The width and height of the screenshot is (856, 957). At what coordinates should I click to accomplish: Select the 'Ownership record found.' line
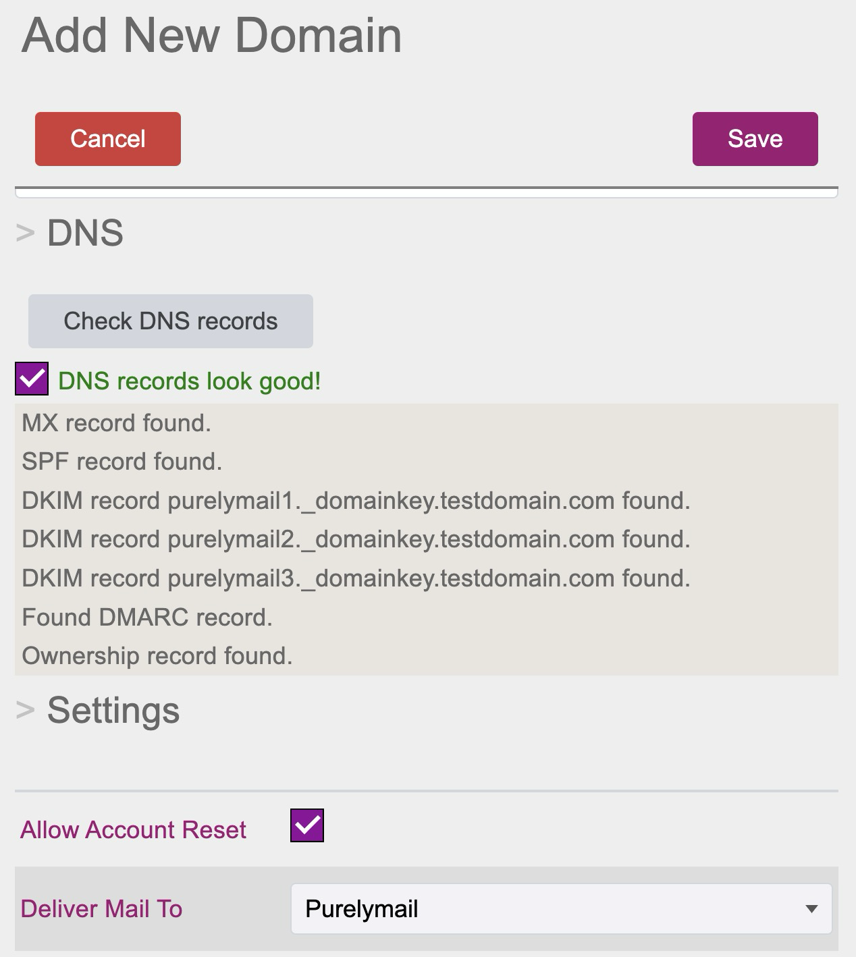point(157,656)
